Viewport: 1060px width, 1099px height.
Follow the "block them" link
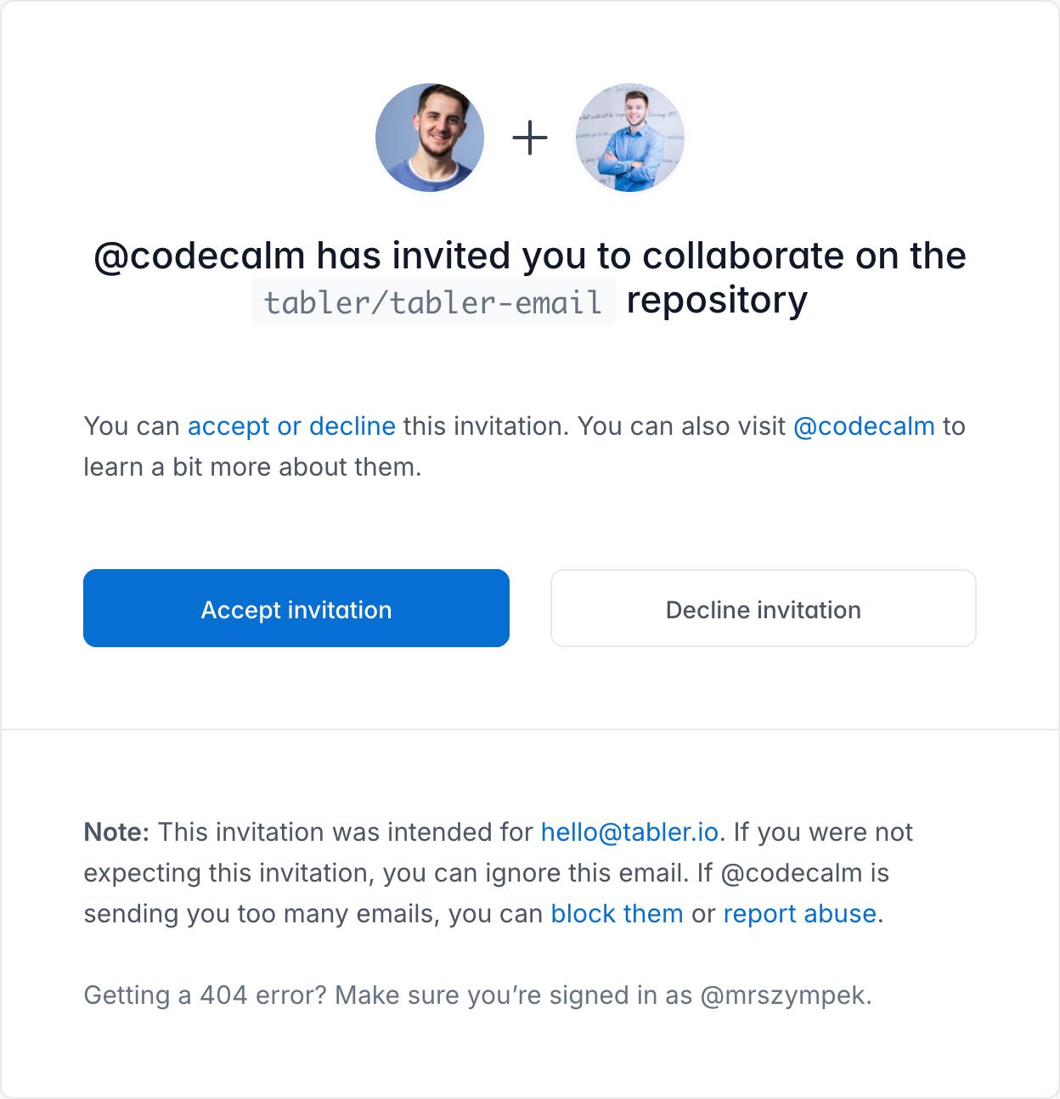[617, 914]
